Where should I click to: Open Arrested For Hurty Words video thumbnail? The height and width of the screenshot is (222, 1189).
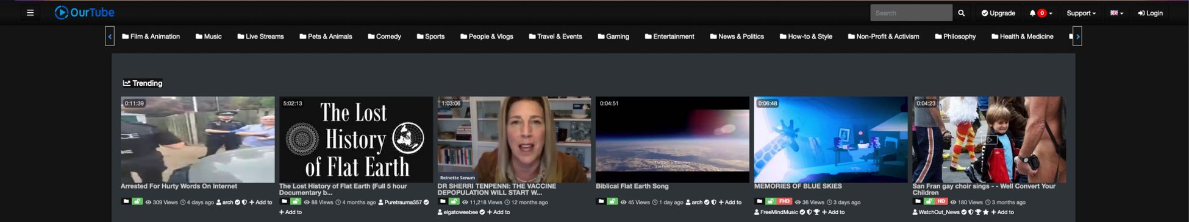tap(198, 139)
